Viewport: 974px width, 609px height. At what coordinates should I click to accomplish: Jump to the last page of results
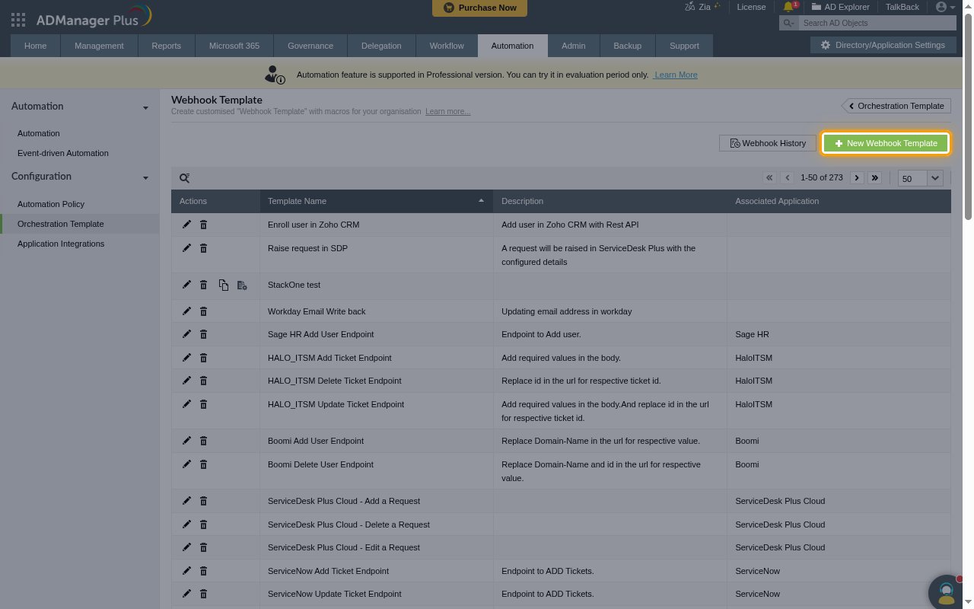tap(875, 178)
